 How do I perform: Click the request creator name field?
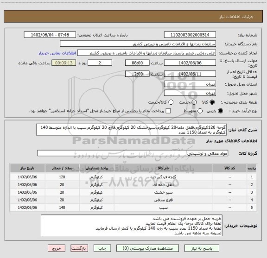pyautogui.click(x=146, y=53)
